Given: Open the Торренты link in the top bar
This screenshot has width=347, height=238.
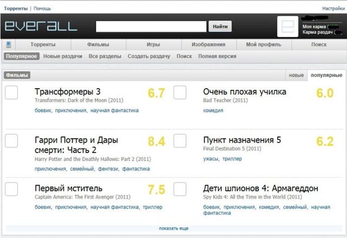Looking at the screenshot, I should click(x=16, y=9).
